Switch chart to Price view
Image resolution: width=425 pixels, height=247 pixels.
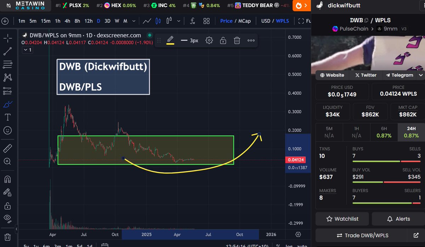tap(226, 21)
